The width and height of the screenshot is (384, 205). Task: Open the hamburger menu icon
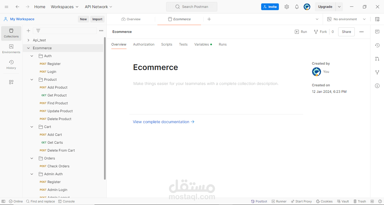6,7
